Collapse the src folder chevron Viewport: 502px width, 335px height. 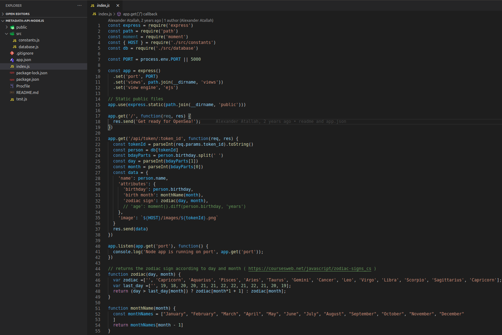tap(6, 34)
